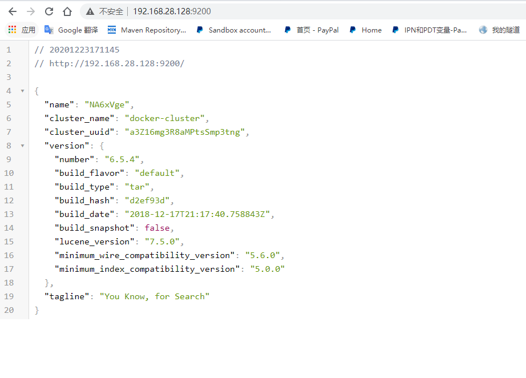Click the "build_date" key
526x378 pixels.
coord(84,214)
